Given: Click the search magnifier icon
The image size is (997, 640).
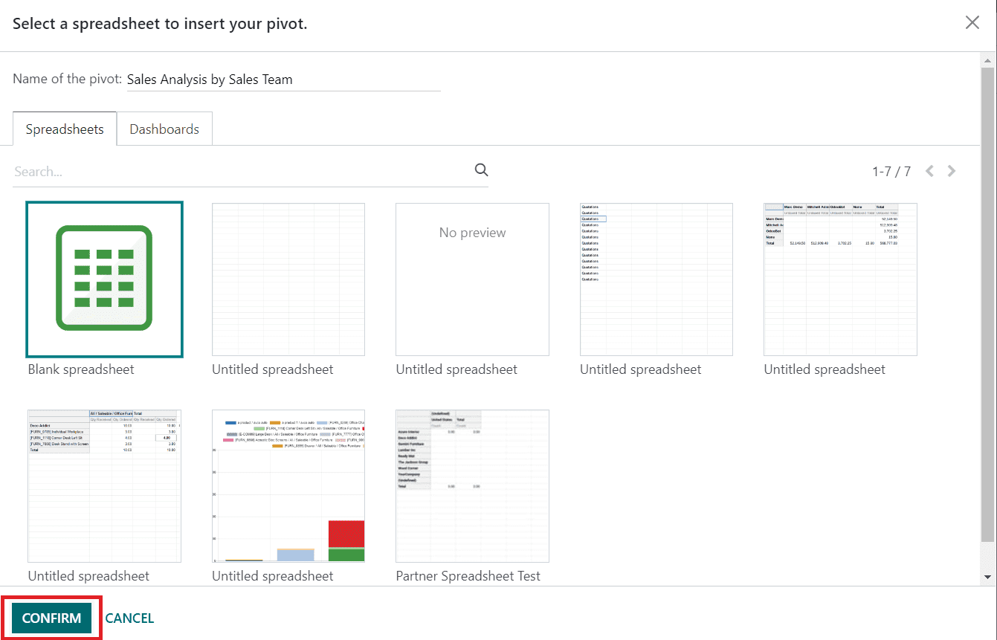Looking at the screenshot, I should tap(481, 170).
